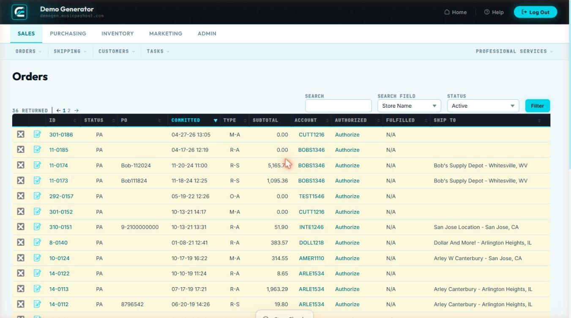
Task: Click the Filter button
Action: [x=537, y=106]
